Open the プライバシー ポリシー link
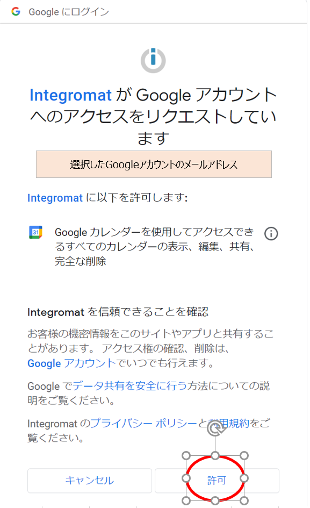 [143, 423]
